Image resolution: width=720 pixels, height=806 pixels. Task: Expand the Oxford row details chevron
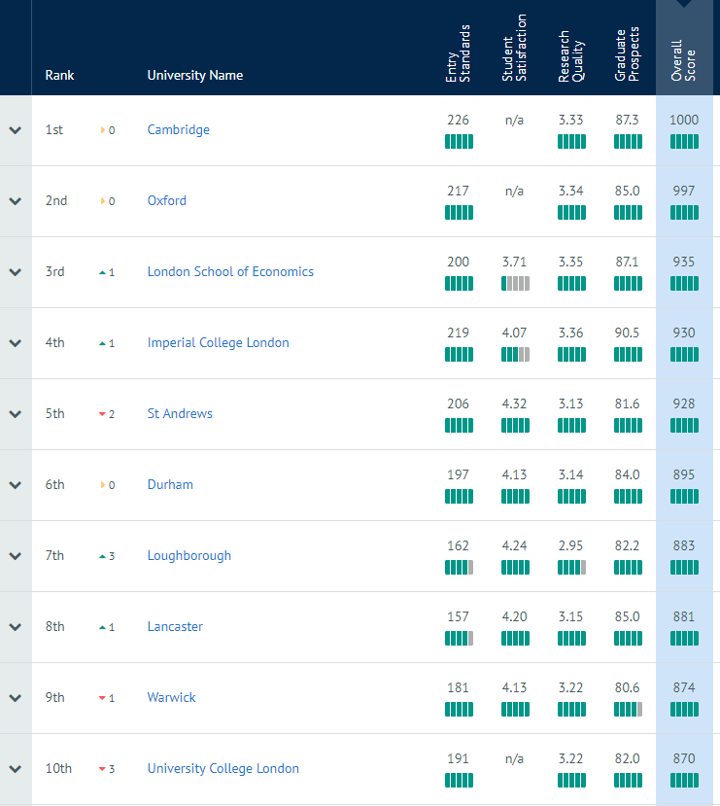(x=16, y=201)
